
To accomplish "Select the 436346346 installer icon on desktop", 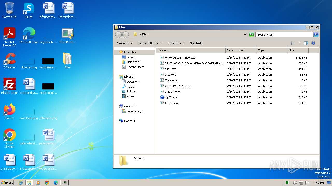I will (68, 36).
